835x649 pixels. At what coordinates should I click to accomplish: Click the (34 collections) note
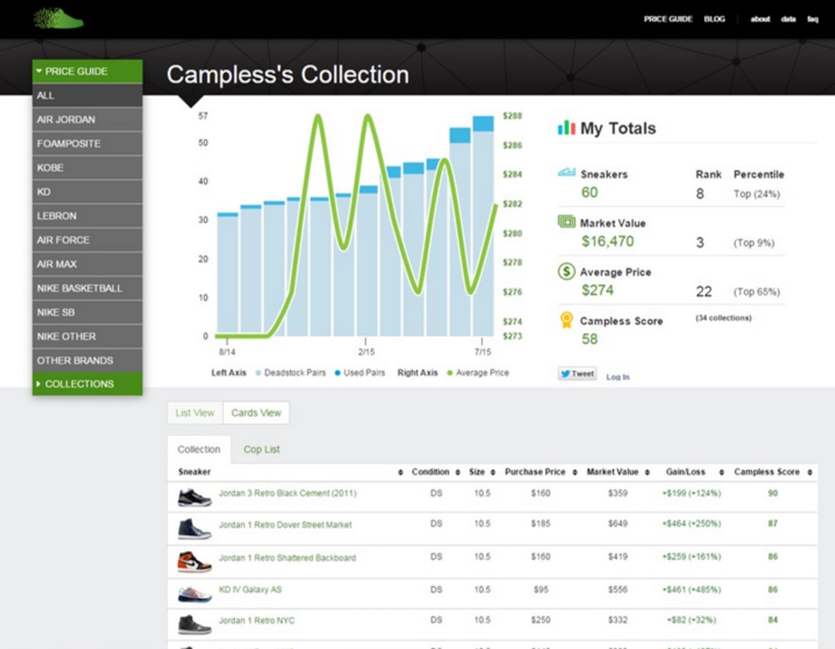tap(723, 318)
